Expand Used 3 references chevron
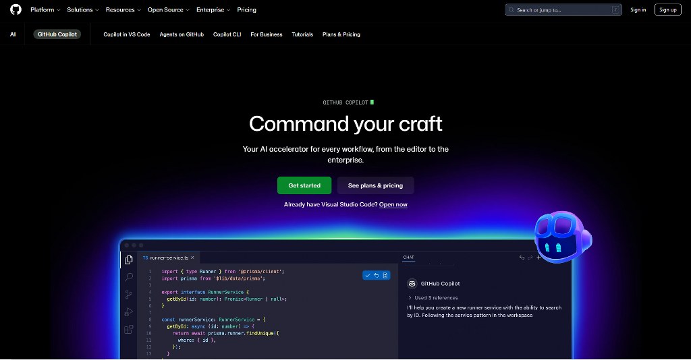This screenshot has height=360, width=691. tap(410, 298)
